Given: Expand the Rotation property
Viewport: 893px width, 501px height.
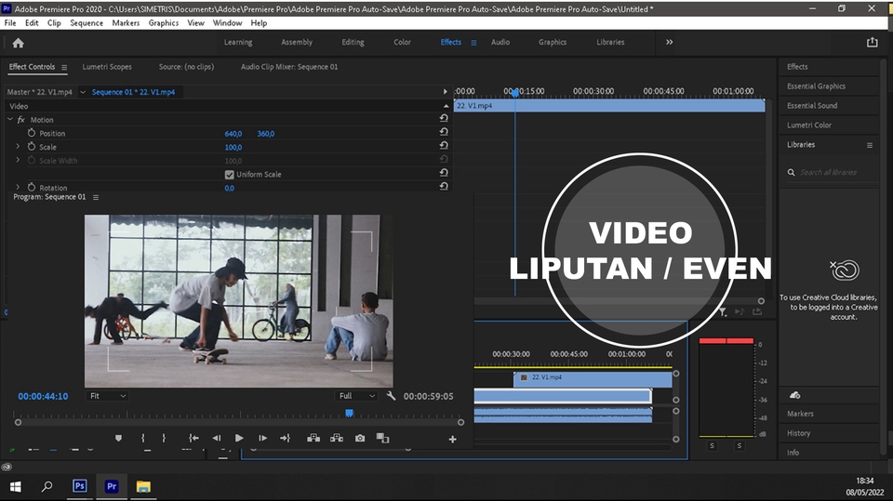Looking at the screenshot, I should [x=18, y=187].
